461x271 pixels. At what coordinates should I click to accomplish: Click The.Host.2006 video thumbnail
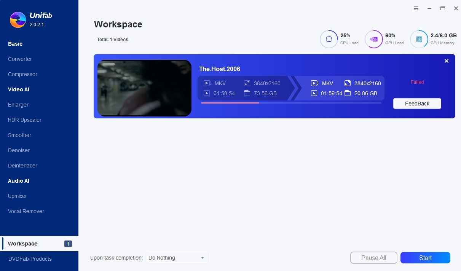pyautogui.click(x=144, y=88)
